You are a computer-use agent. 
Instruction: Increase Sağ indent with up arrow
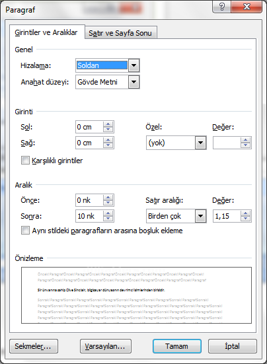pyautogui.click(x=108, y=140)
